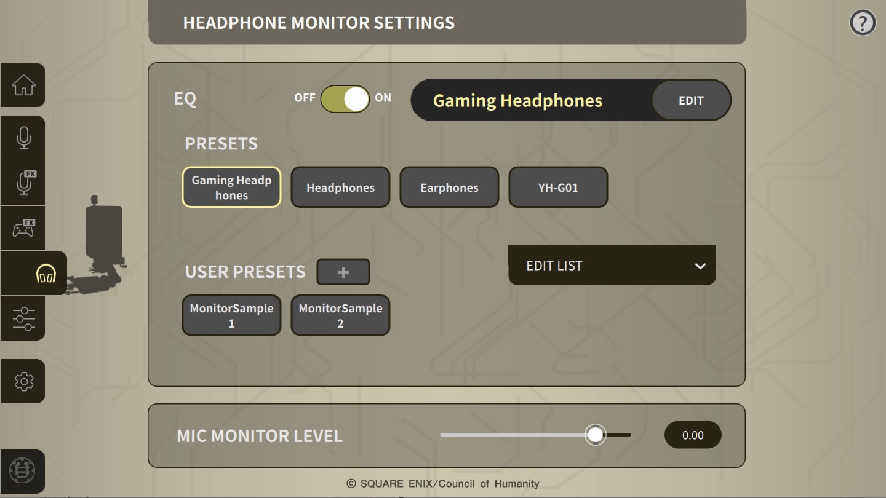Viewport: 886px width, 498px height.
Task: Select the MonitorSample2 user preset
Action: point(340,315)
